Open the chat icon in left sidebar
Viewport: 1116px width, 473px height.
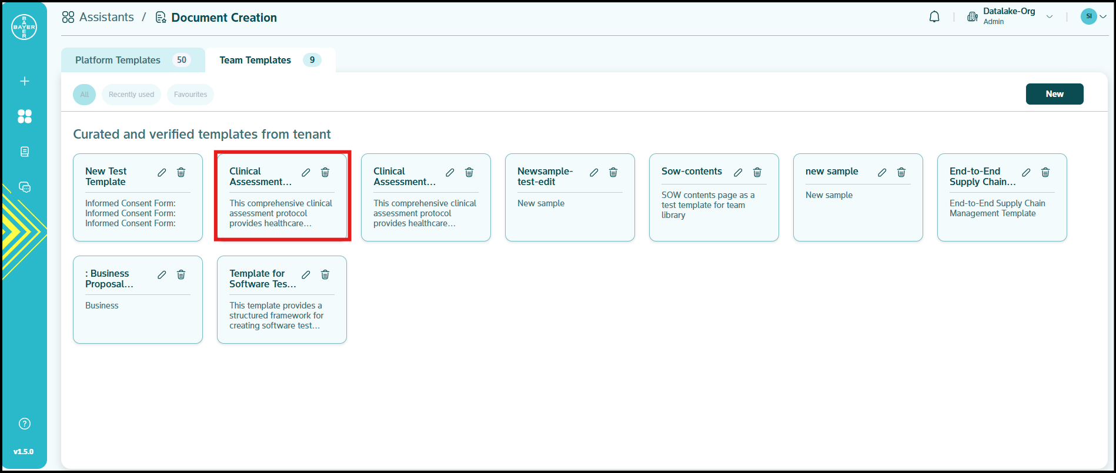point(25,187)
